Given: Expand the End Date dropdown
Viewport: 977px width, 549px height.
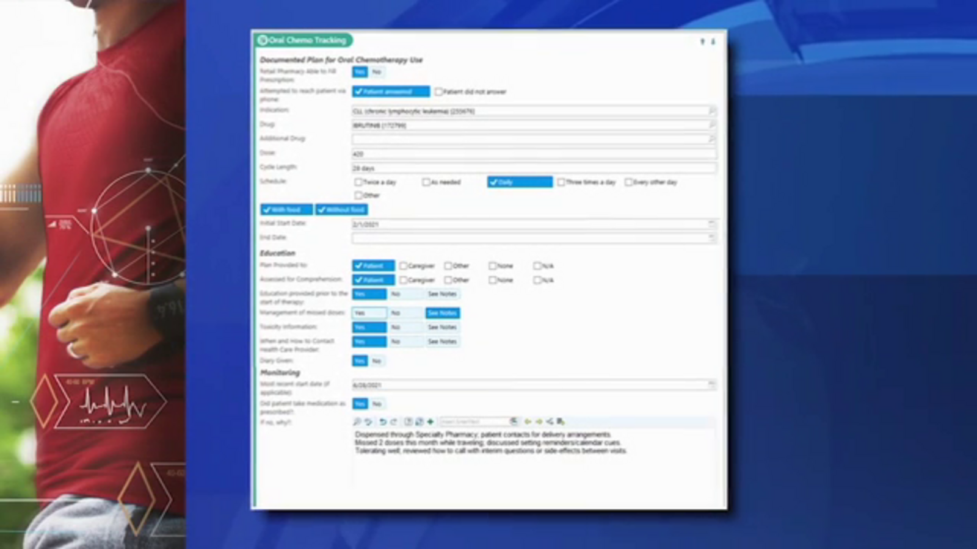Looking at the screenshot, I should [711, 238].
